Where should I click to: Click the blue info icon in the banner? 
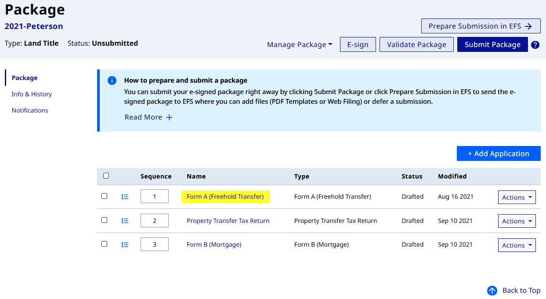pyautogui.click(x=112, y=80)
